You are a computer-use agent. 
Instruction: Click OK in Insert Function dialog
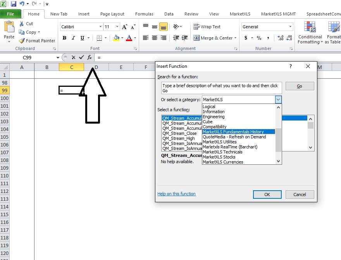pyautogui.click(x=267, y=195)
